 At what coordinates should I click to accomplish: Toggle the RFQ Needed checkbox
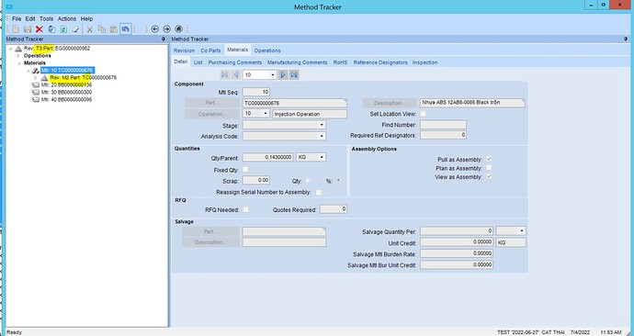(245, 209)
